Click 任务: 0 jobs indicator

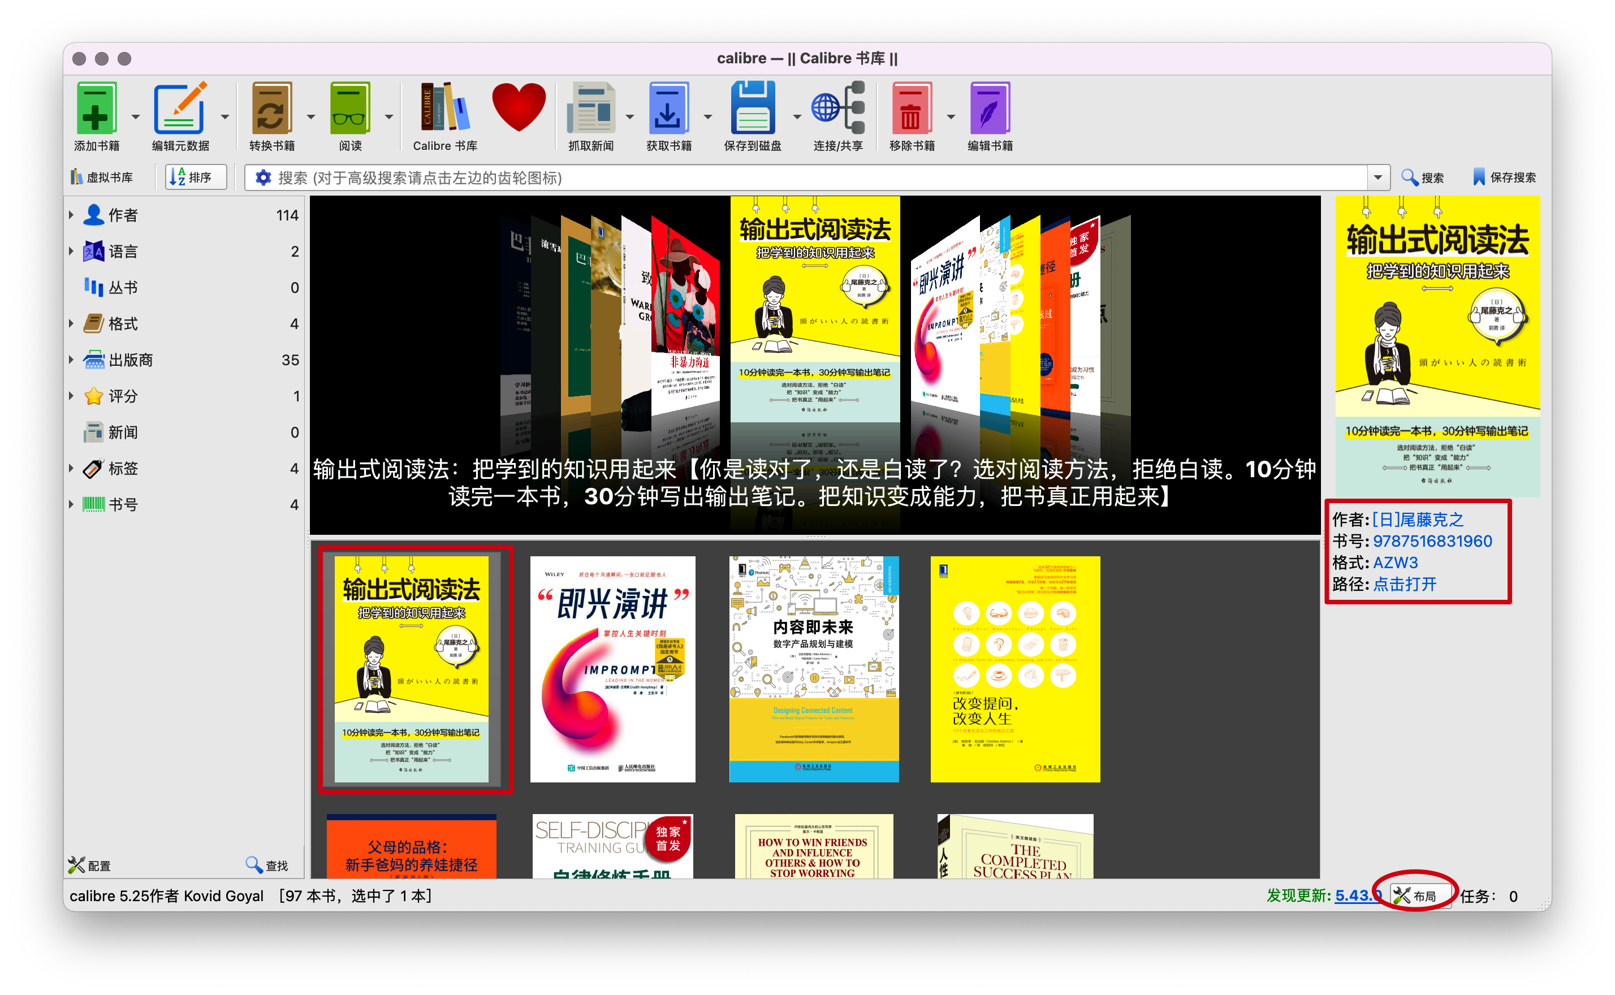[1489, 895]
